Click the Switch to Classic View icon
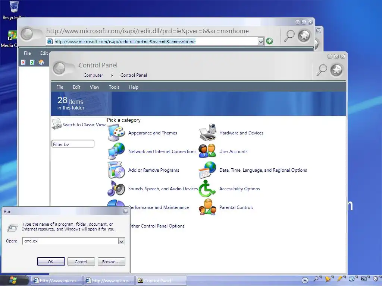Viewport: 382px width, 286px height. (x=57, y=124)
